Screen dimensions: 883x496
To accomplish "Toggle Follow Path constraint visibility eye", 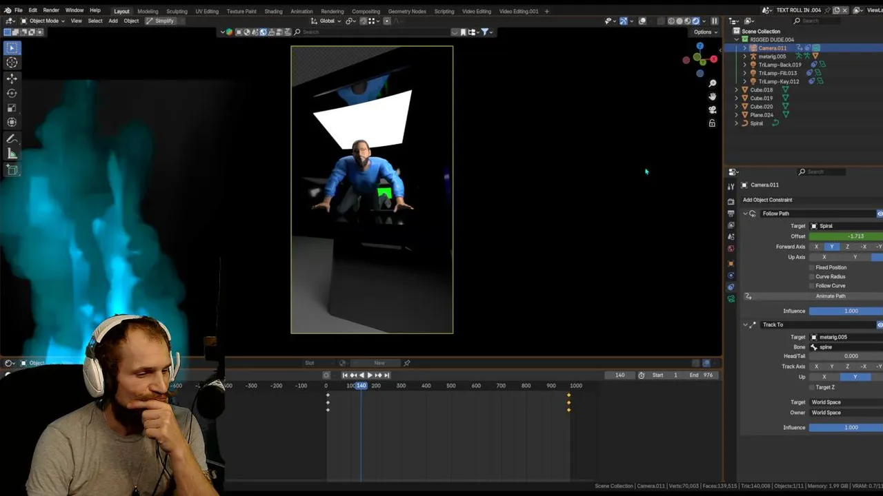I will click(880, 214).
